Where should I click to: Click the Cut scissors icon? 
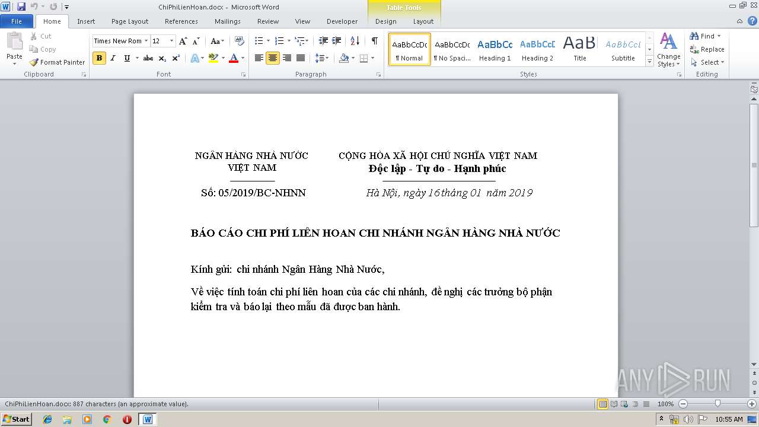tap(34, 36)
